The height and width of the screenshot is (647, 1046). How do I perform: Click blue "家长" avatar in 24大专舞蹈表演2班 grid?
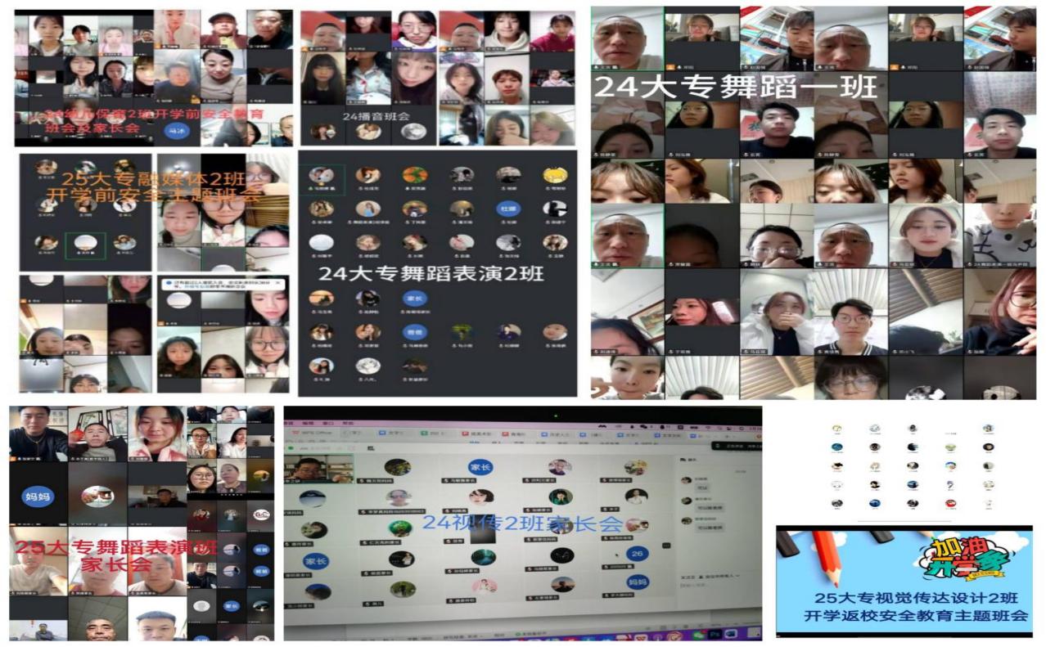414,299
